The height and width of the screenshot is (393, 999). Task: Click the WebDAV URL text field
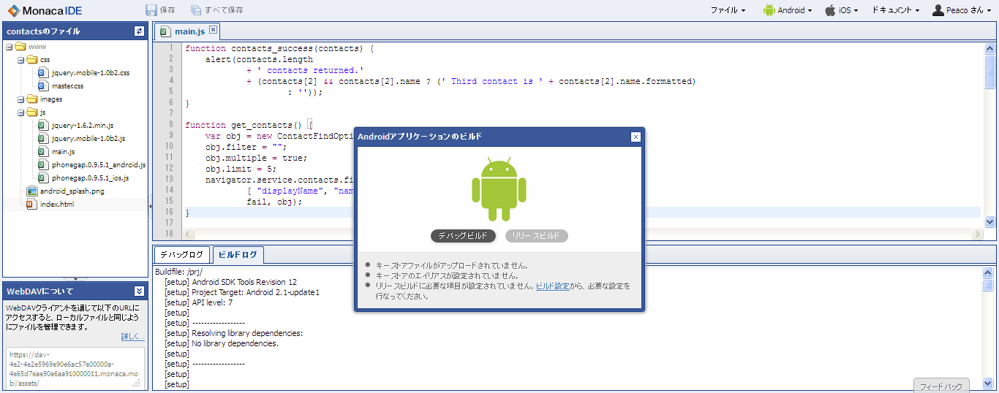coord(73,369)
